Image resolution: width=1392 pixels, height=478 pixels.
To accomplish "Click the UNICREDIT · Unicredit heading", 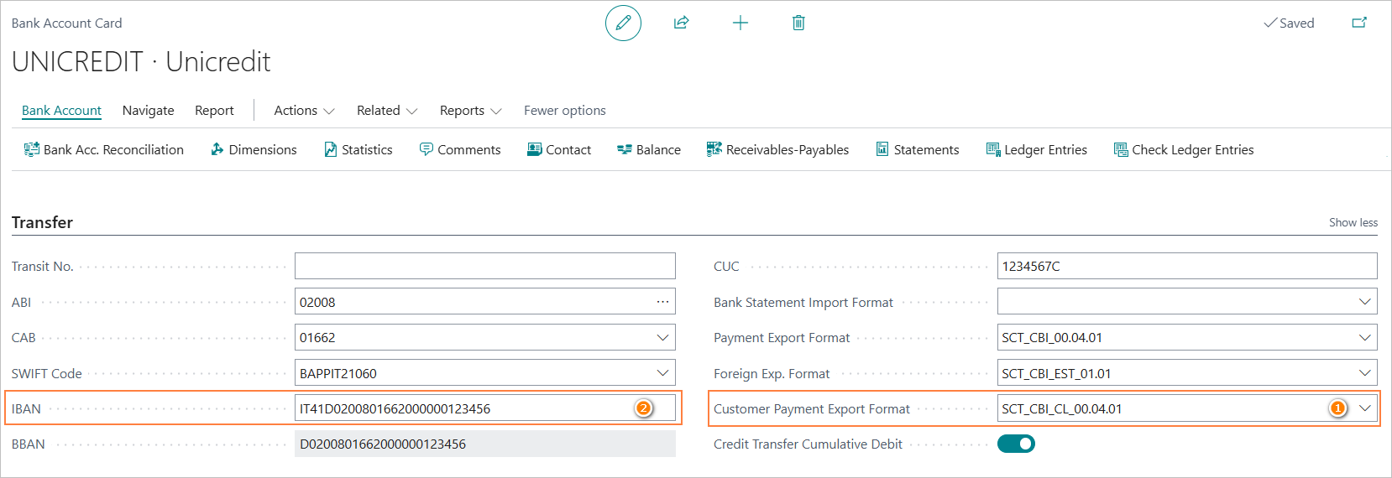I will coord(141,61).
